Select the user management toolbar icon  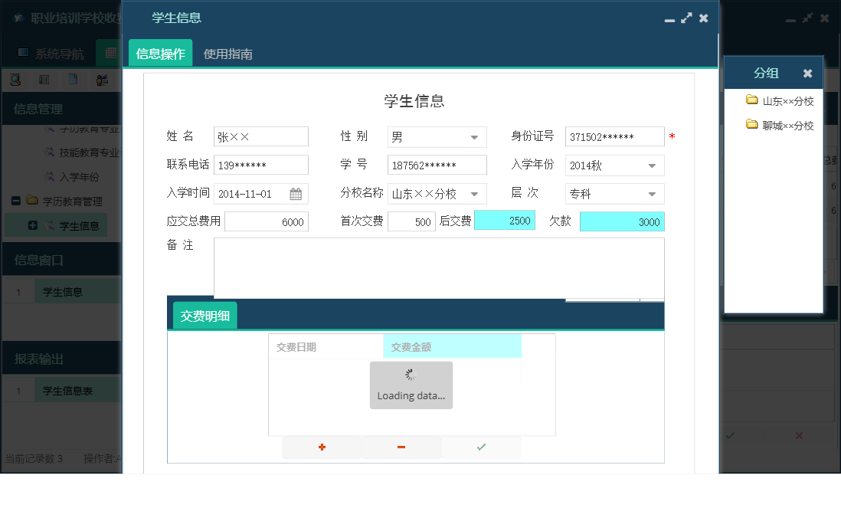click(101, 80)
